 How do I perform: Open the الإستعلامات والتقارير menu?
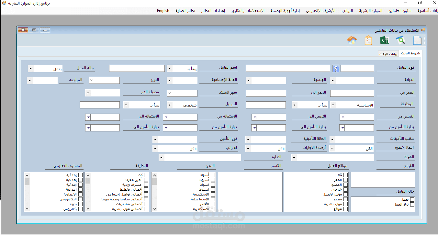click(248, 11)
